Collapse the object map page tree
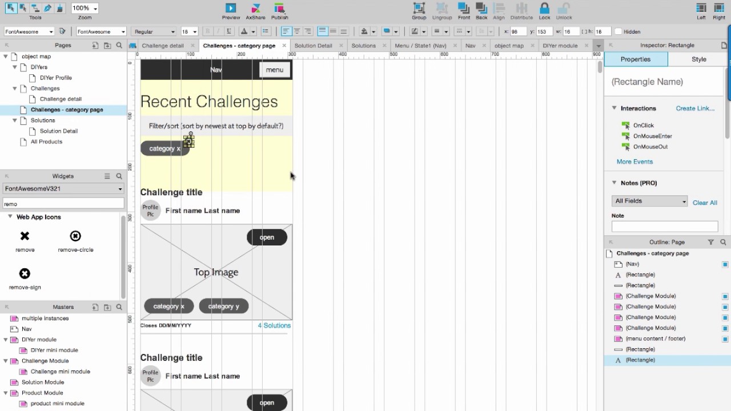 coord(6,57)
